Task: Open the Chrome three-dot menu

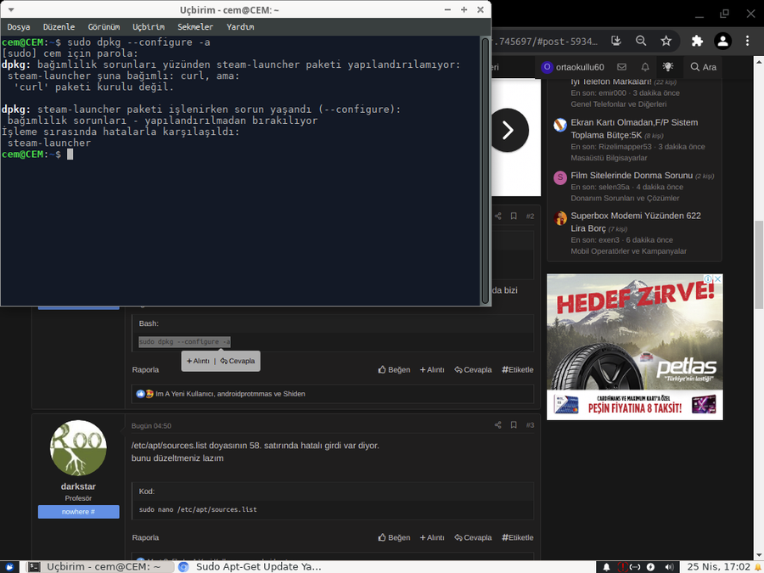Action: [747, 41]
